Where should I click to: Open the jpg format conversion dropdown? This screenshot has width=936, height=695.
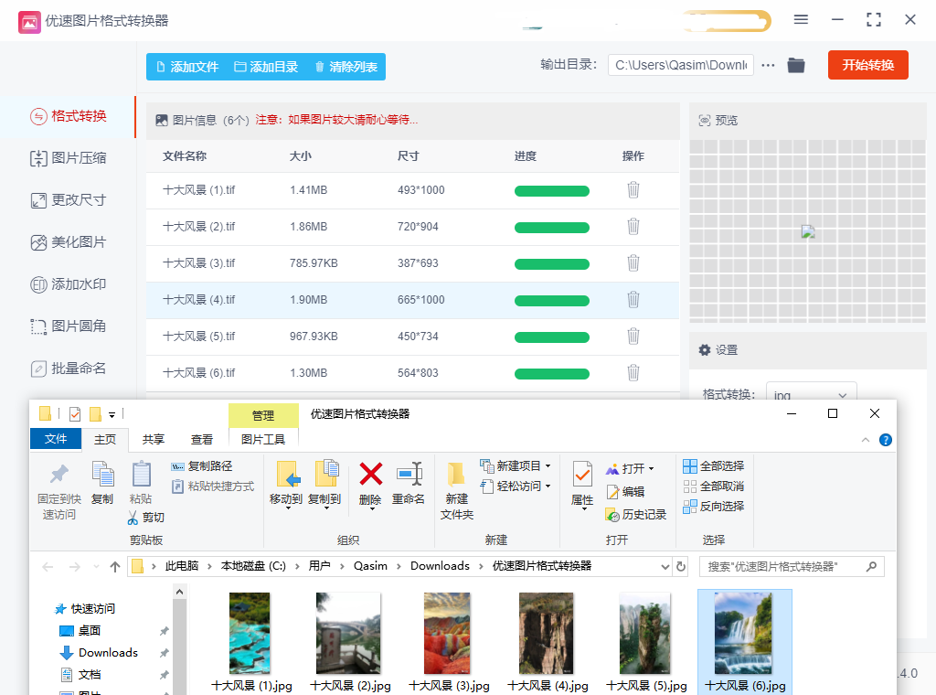tap(810, 393)
